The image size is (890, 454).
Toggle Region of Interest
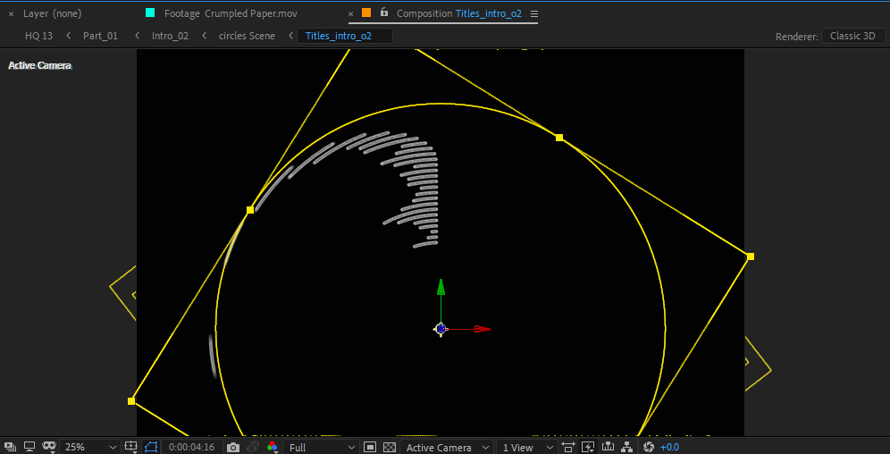point(370,447)
